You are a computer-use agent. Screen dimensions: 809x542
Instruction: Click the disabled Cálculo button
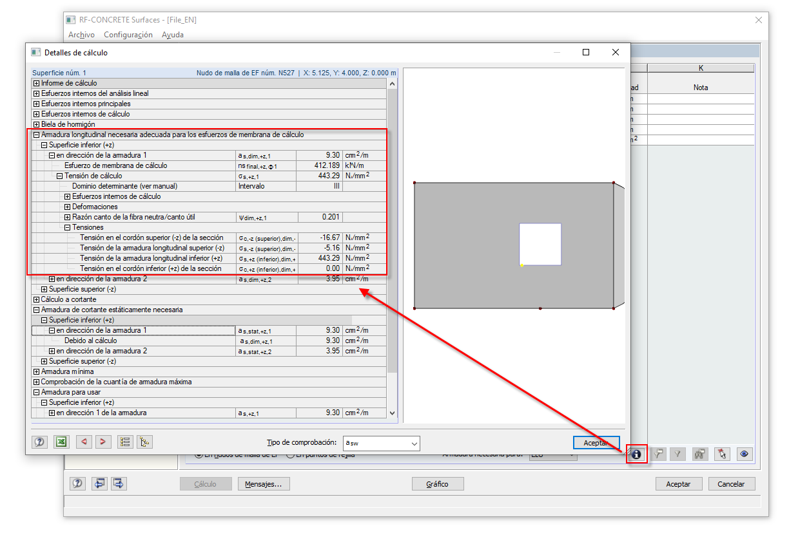tap(206, 484)
